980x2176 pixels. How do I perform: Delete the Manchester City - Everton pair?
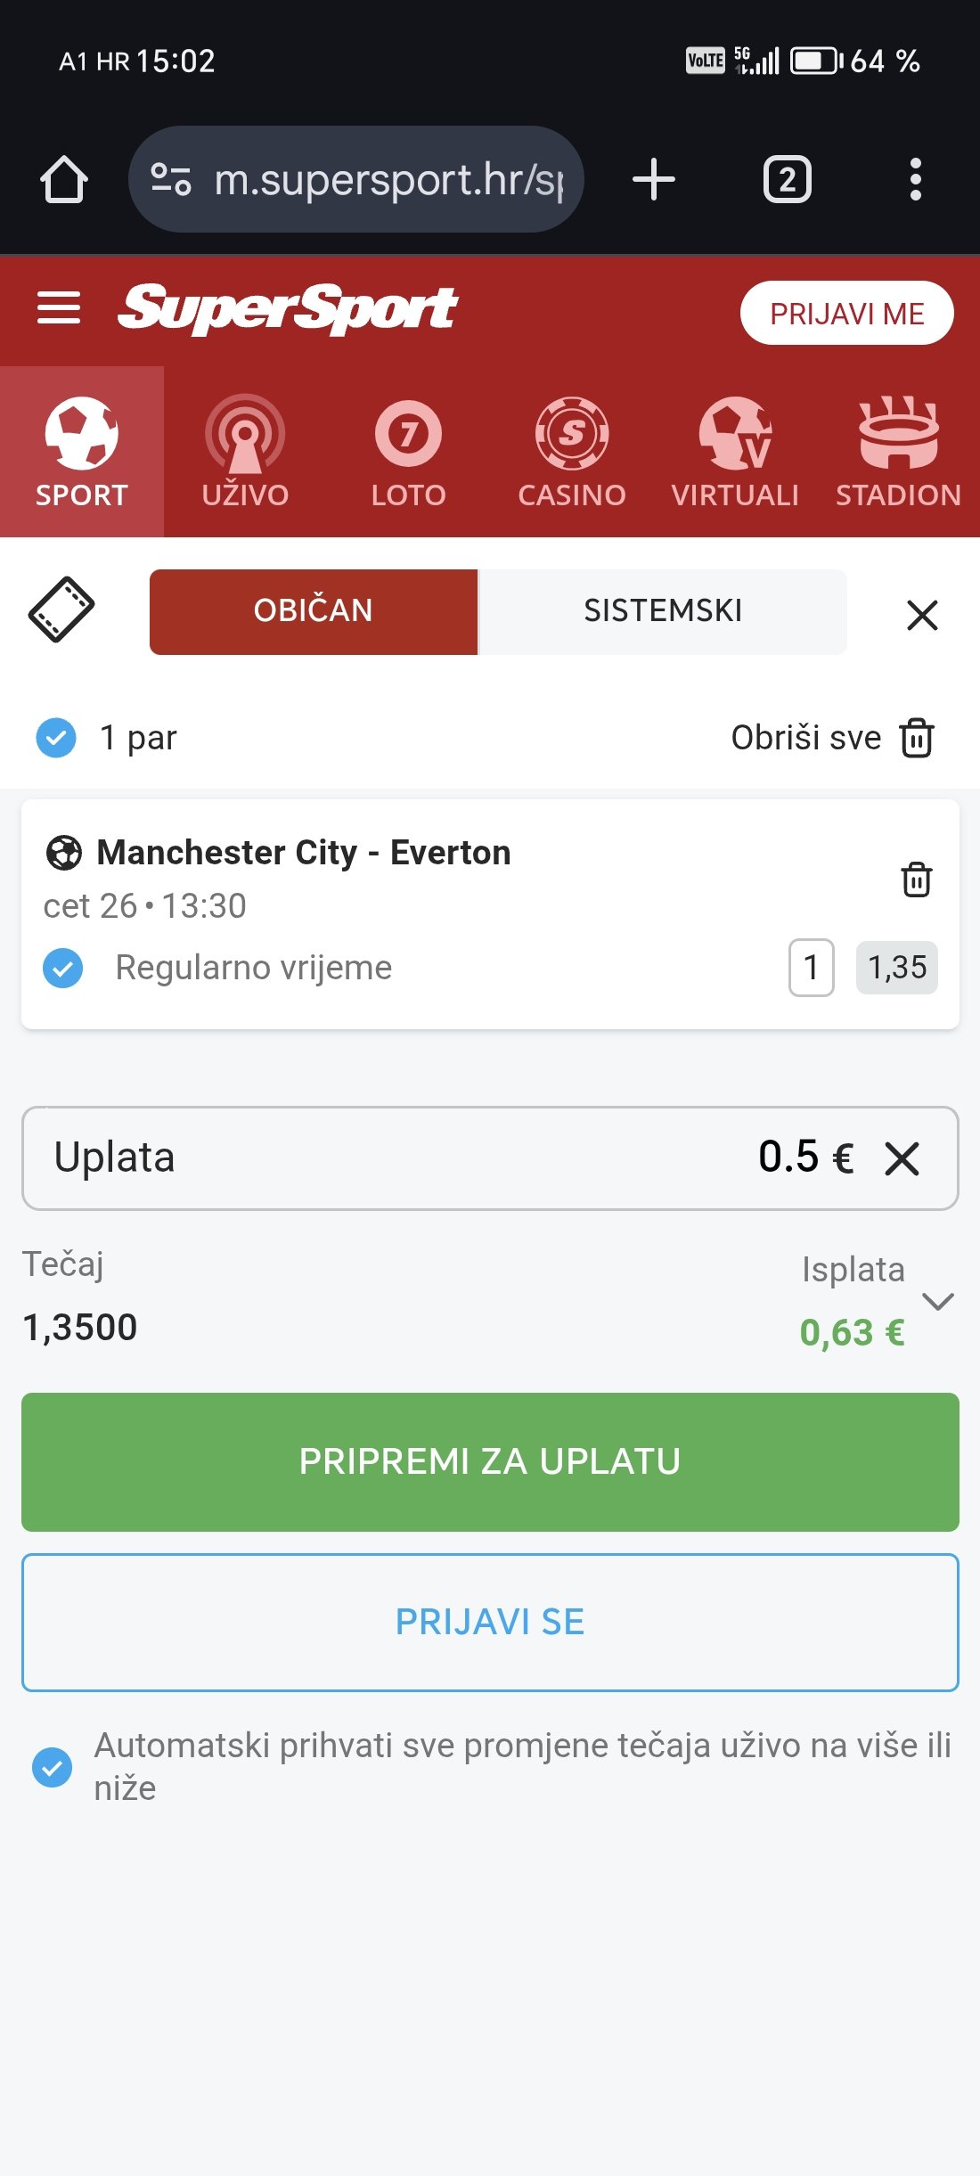tap(917, 879)
